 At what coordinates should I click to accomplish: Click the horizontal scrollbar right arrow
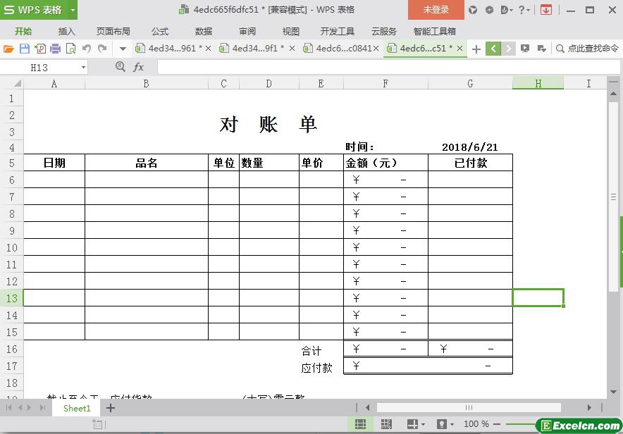pos(589,407)
